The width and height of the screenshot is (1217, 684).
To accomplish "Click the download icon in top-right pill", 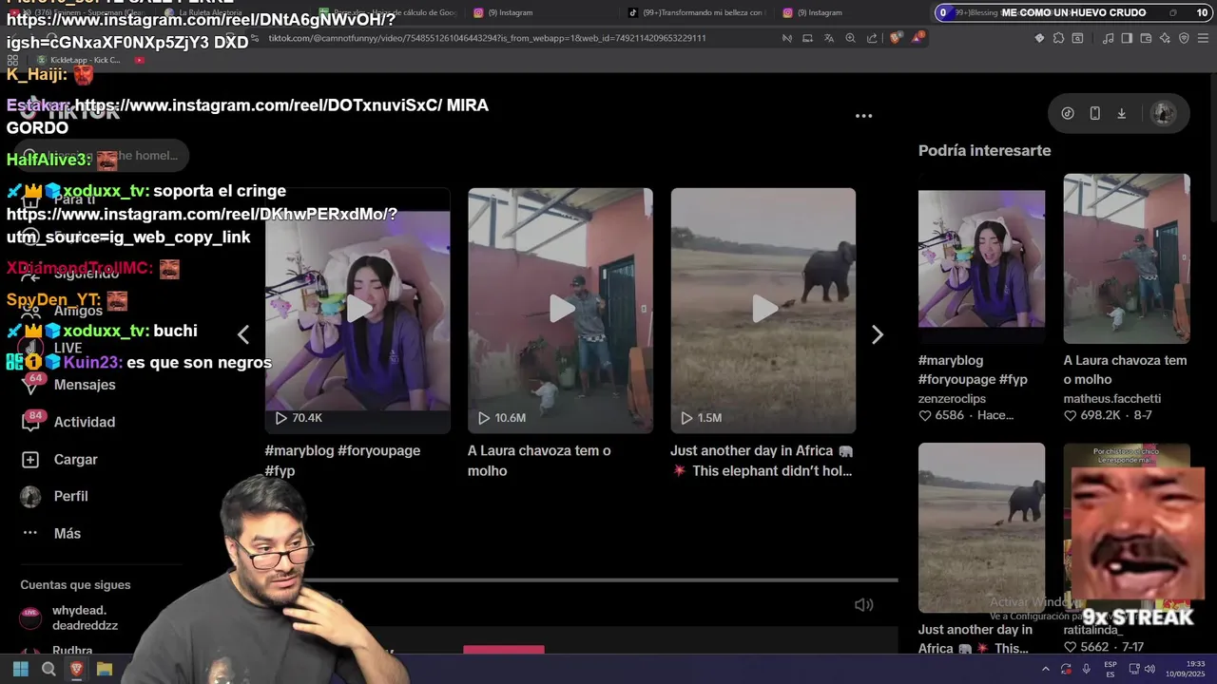I will click(x=1121, y=113).
